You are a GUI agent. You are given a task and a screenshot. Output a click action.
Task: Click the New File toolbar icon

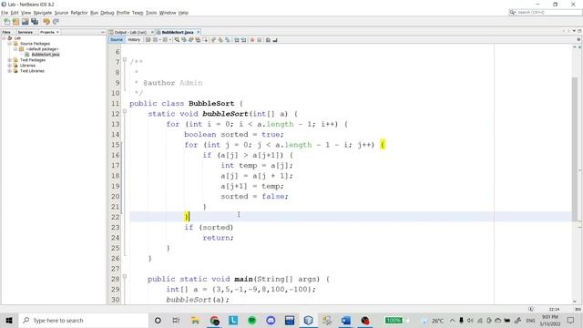[7, 22]
